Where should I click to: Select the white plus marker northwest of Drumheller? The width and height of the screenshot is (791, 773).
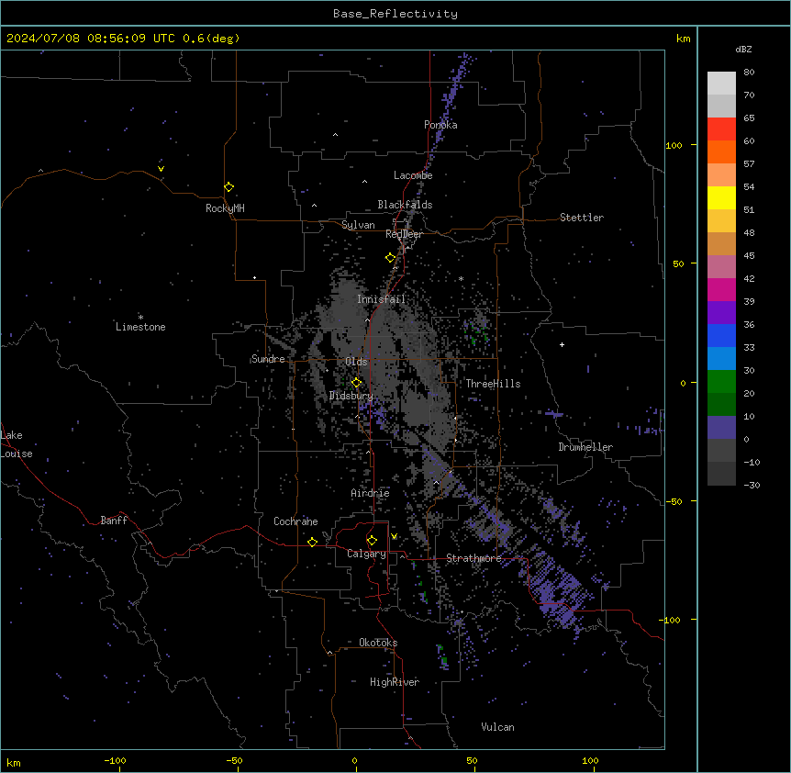point(562,344)
